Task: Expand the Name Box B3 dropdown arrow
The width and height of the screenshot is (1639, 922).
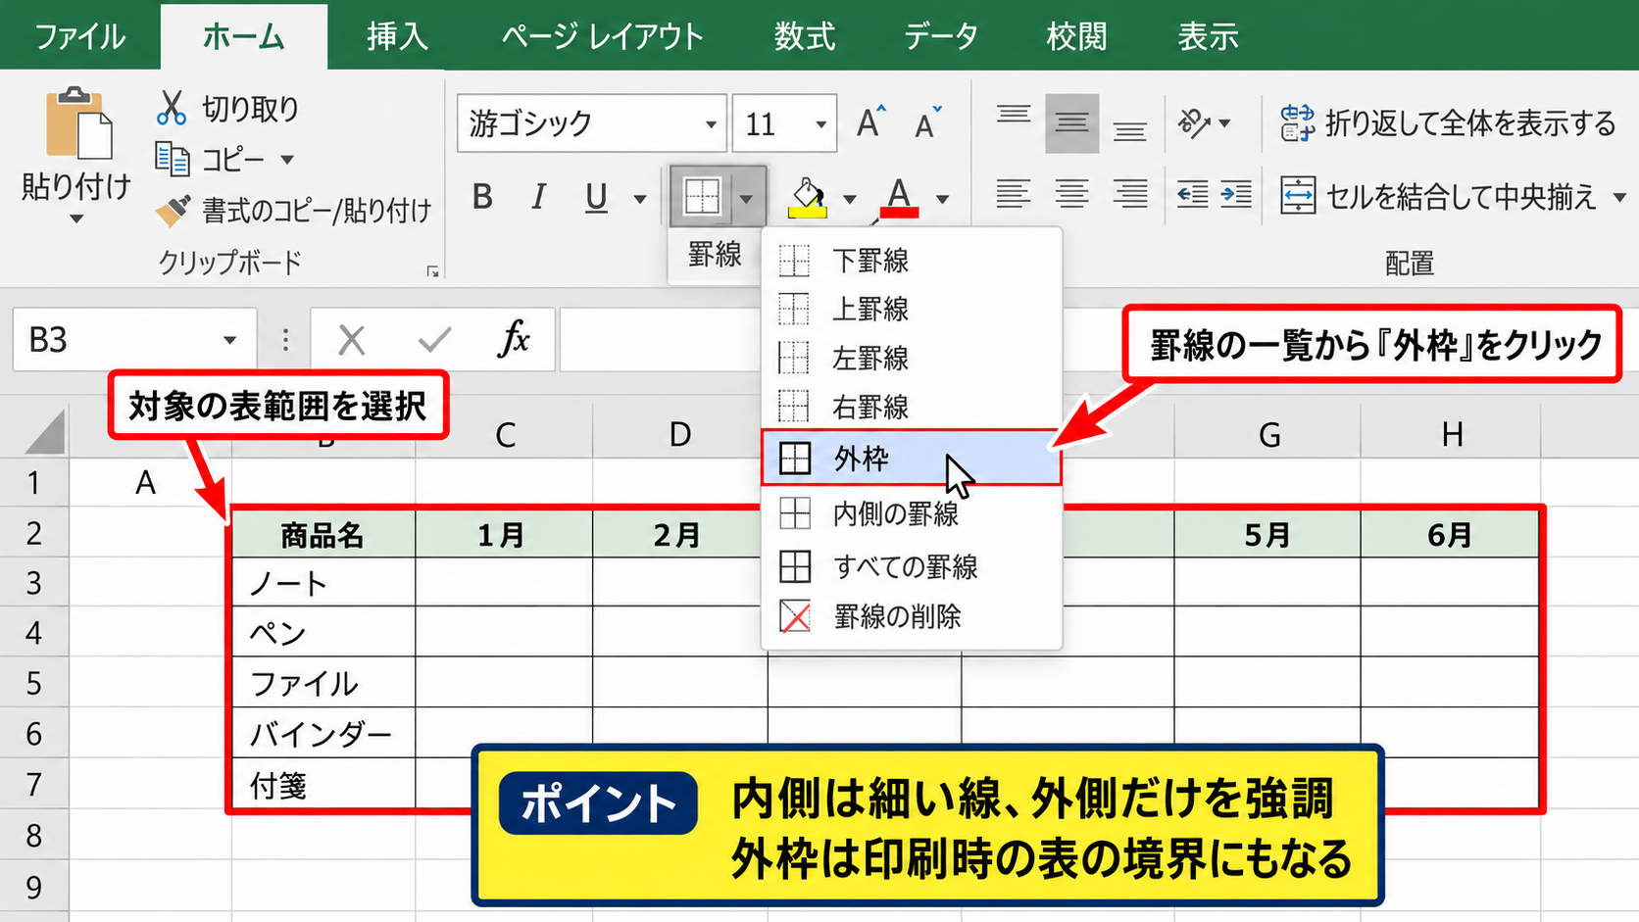Action: [x=229, y=340]
